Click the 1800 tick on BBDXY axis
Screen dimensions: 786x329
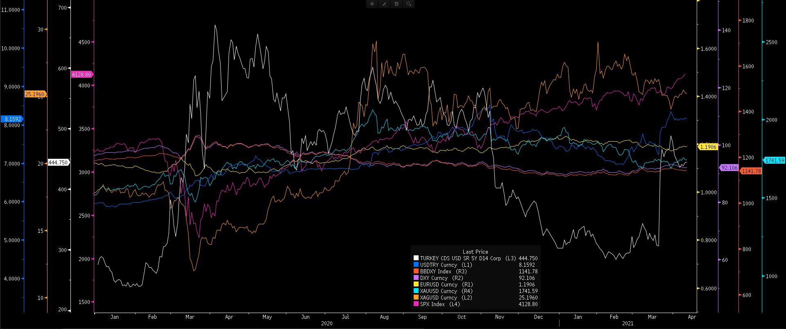point(748,20)
